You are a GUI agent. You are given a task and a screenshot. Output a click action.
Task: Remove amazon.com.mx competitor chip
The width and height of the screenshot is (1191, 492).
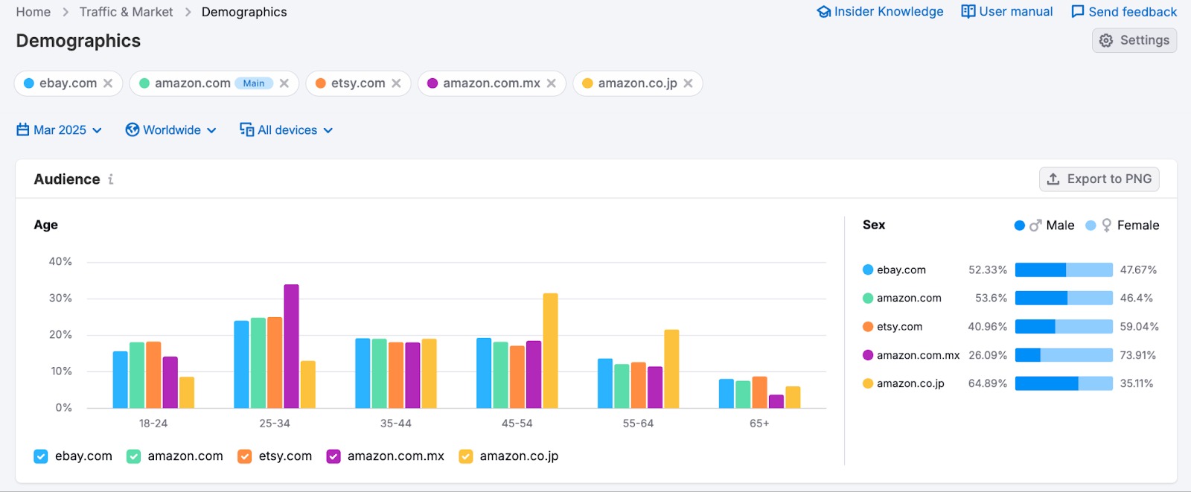click(x=551, y=83)
